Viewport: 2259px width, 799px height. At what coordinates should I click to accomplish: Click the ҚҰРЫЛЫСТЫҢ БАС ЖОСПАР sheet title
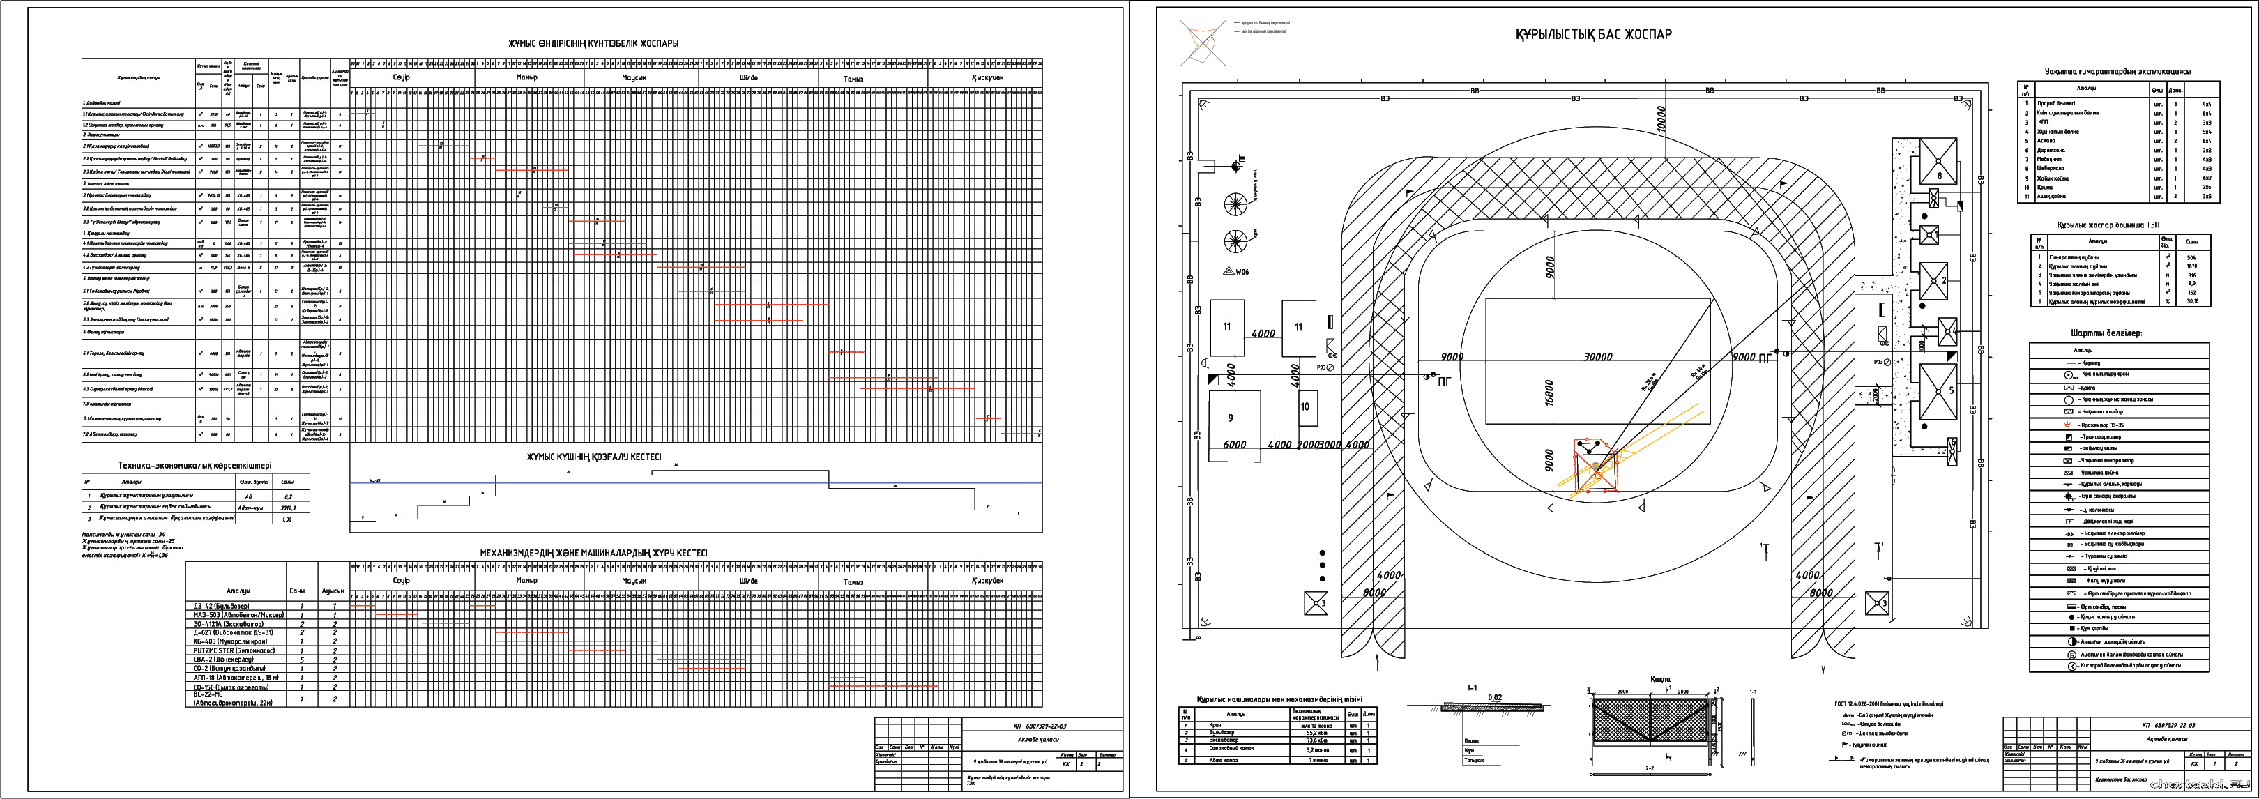(1593, 35)
